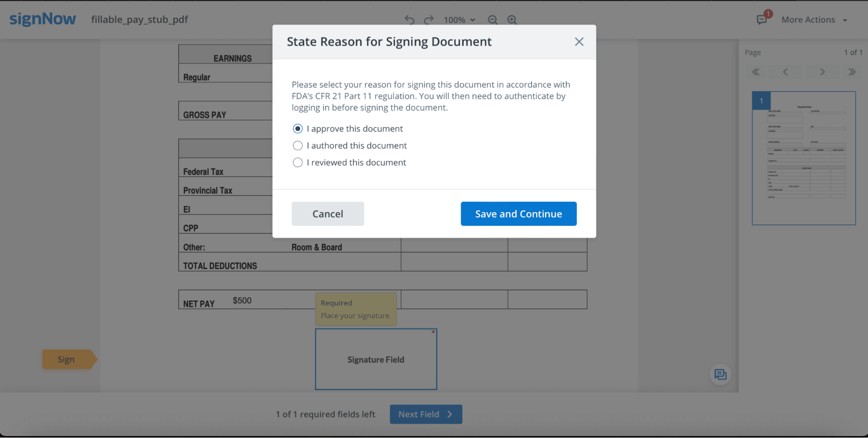Open the 100% zoom level dropdown
The height and width of the screenshot is (438, 868).
[x=459, y=20]
